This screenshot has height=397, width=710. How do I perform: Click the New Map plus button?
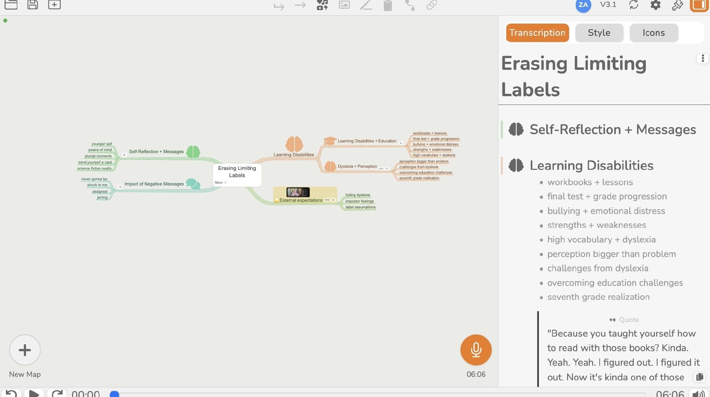[x=25, y=350]
